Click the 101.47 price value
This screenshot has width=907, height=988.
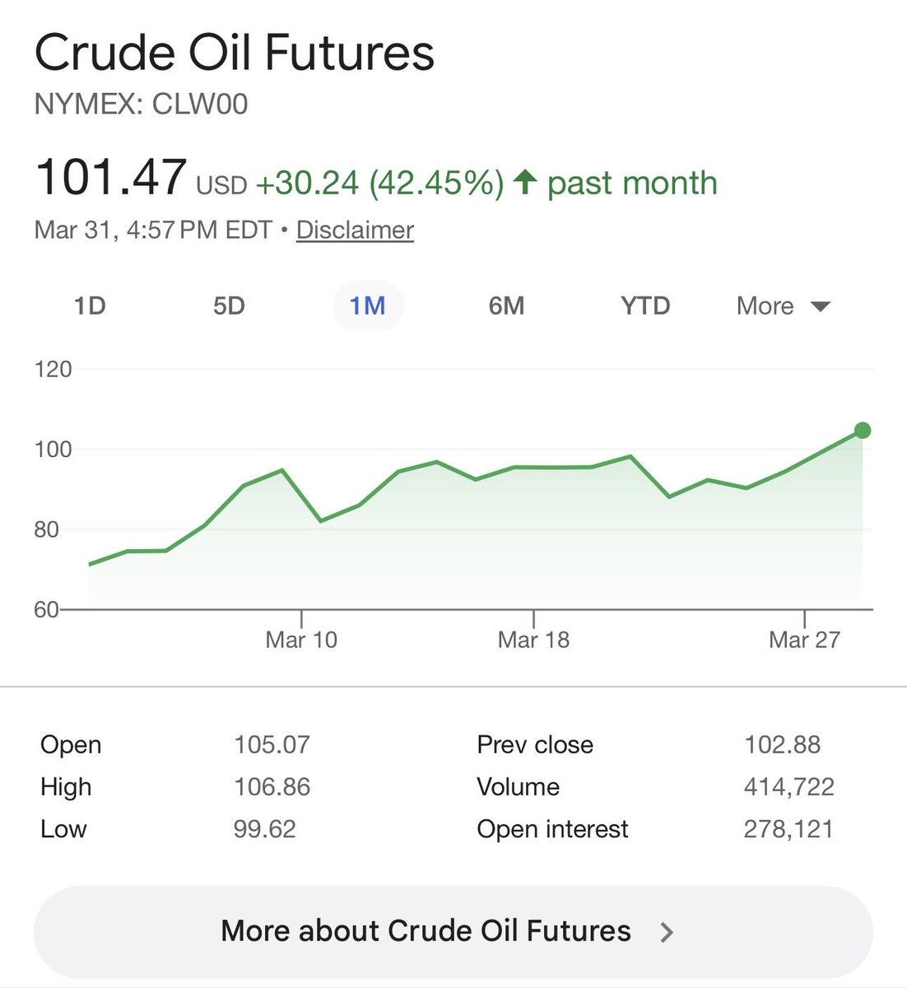(111, 179)
